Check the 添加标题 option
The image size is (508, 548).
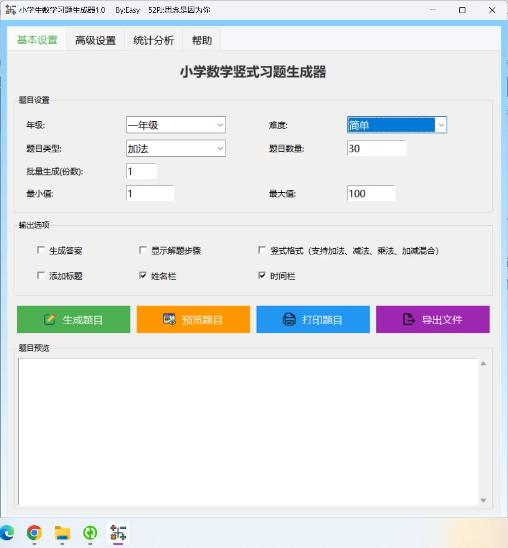pos(41,276)
